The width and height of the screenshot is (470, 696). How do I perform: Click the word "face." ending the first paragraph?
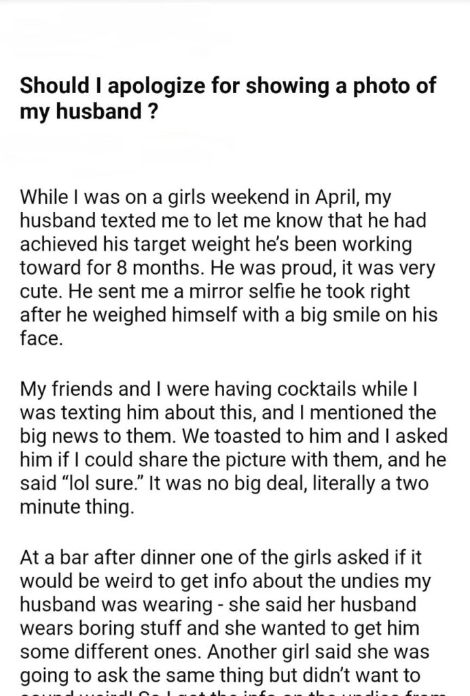[x=42, y=338]
